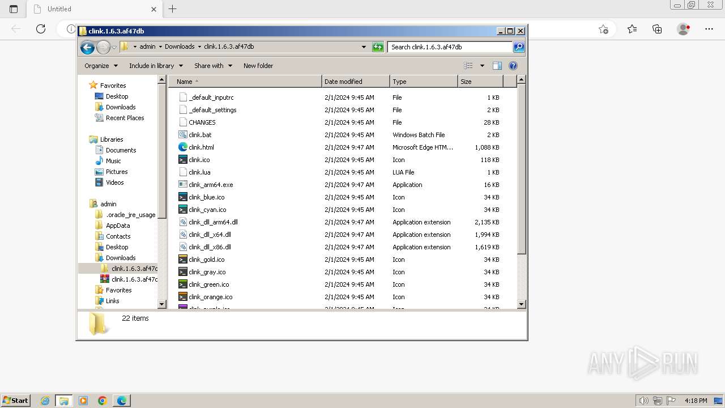Select the CHANGES file

tap(202, 122)
